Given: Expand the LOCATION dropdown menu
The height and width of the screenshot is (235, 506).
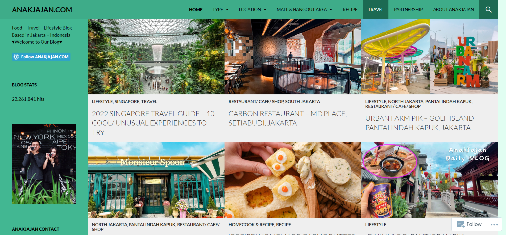Looking at the screenshot, I should [x=253, y=10].
